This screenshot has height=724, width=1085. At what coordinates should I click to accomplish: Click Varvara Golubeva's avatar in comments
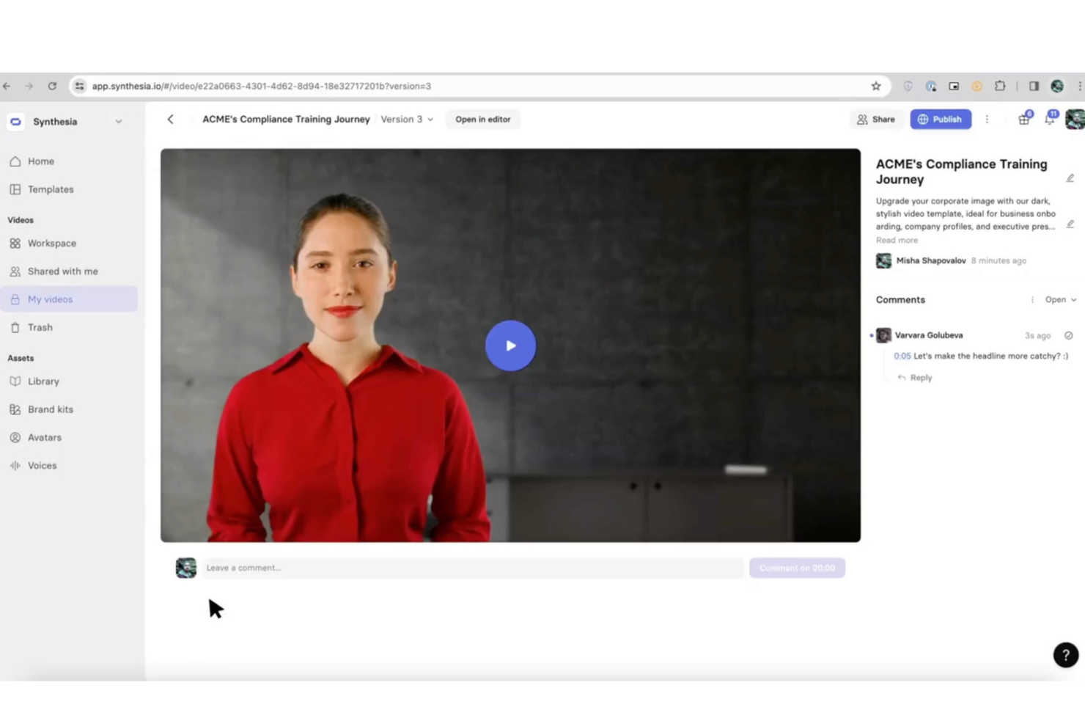pyautogui.click(x=883, y=335)
